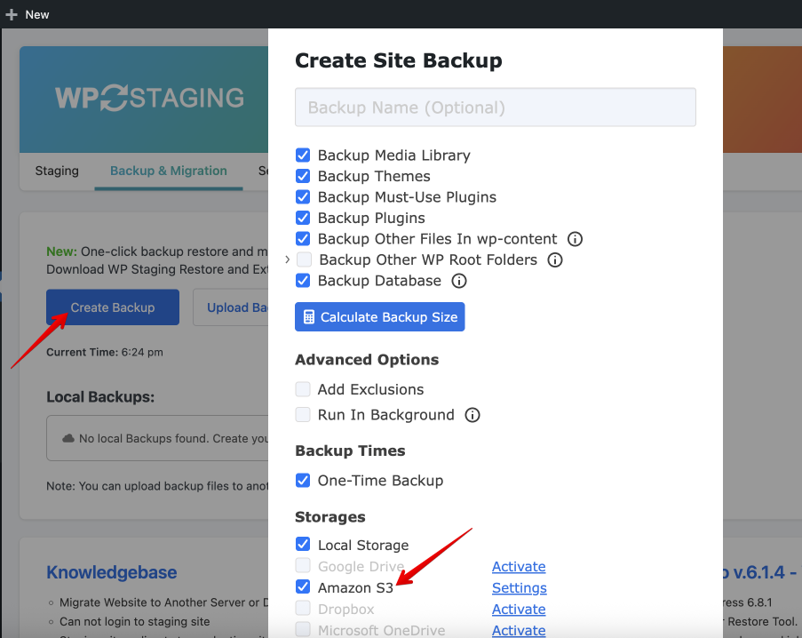
Task: Uncheck Backup Themes checkbox
Action: click(303, 176)
